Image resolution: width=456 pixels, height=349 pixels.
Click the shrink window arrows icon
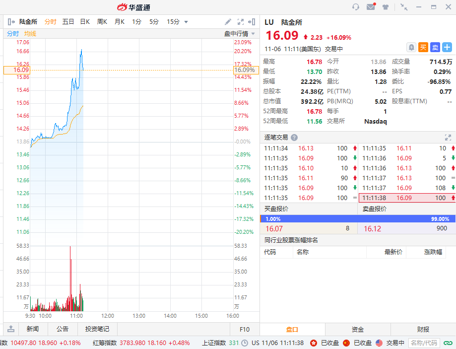pos(404,7)
